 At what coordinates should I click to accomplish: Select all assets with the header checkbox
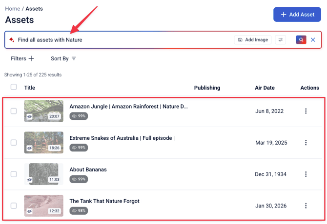[14, 87]
